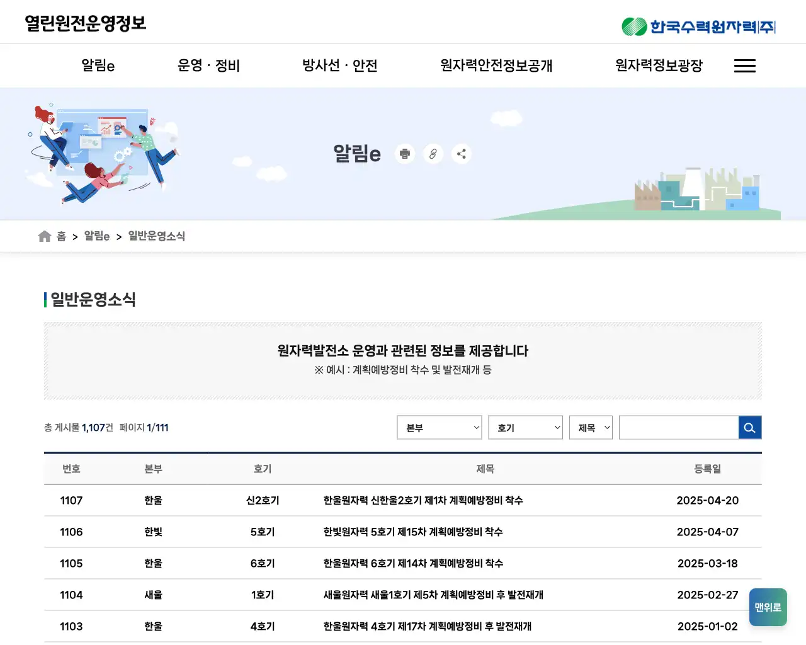This screenshot has width=806, height=645.
Task: Click the 새울 headquarters cell
Action: coord(153,595)
